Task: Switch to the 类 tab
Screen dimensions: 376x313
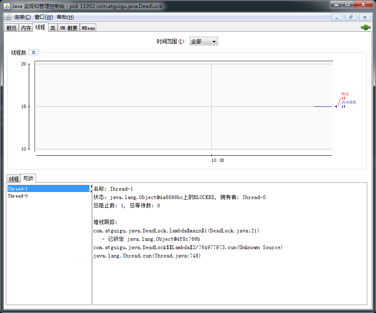Action: click(x=53, y=28)
